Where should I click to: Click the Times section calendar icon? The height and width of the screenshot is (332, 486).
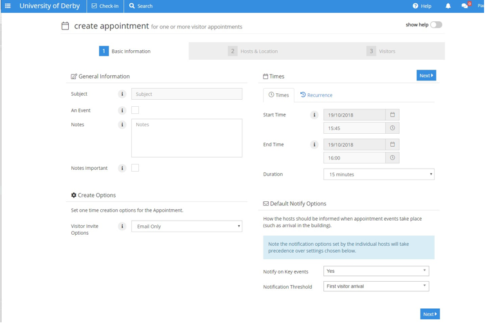[265, 77]
